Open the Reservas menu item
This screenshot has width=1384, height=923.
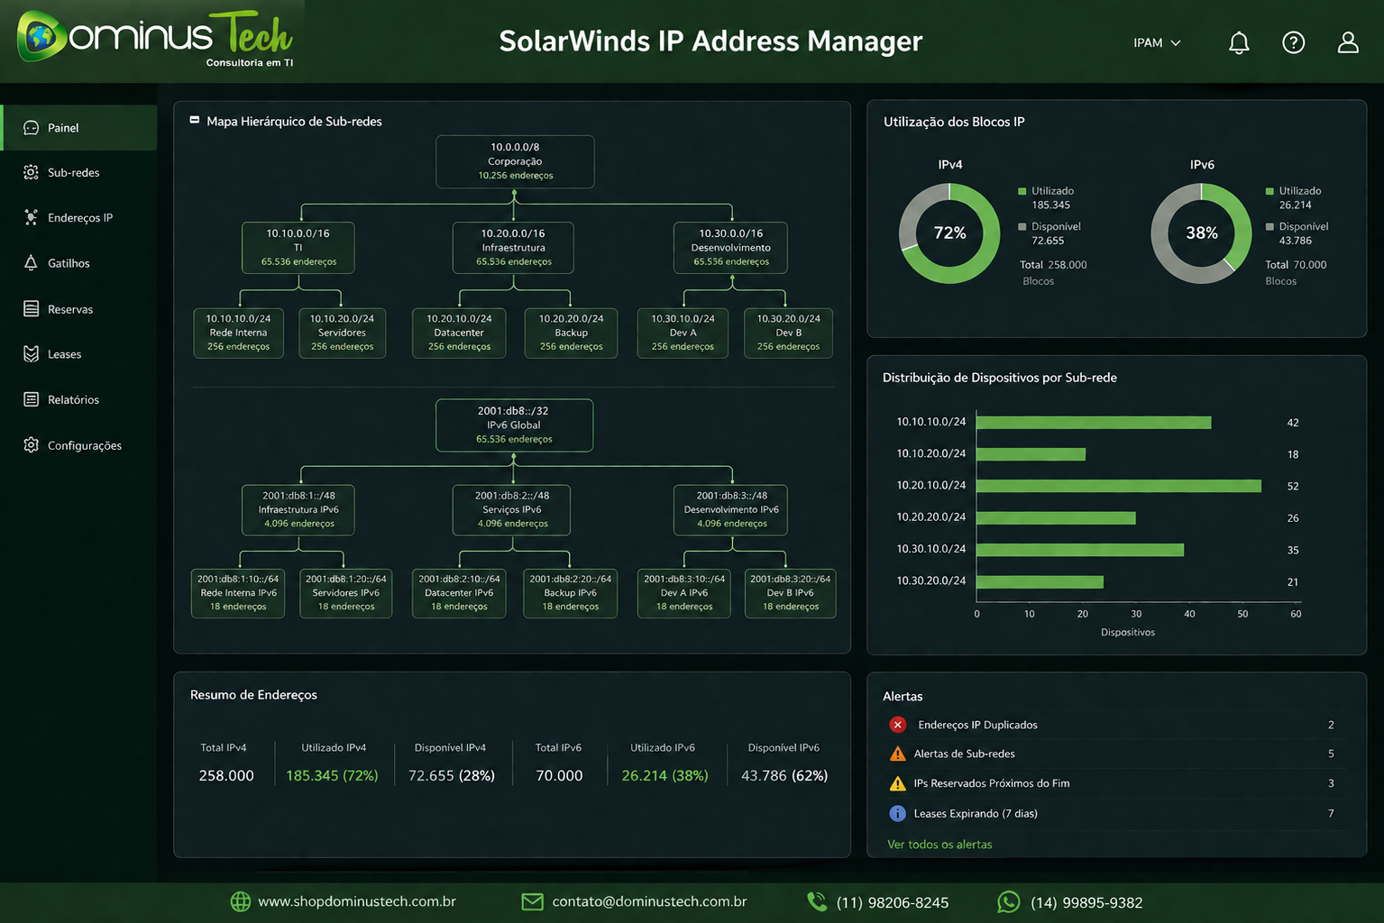pos(79,309)
